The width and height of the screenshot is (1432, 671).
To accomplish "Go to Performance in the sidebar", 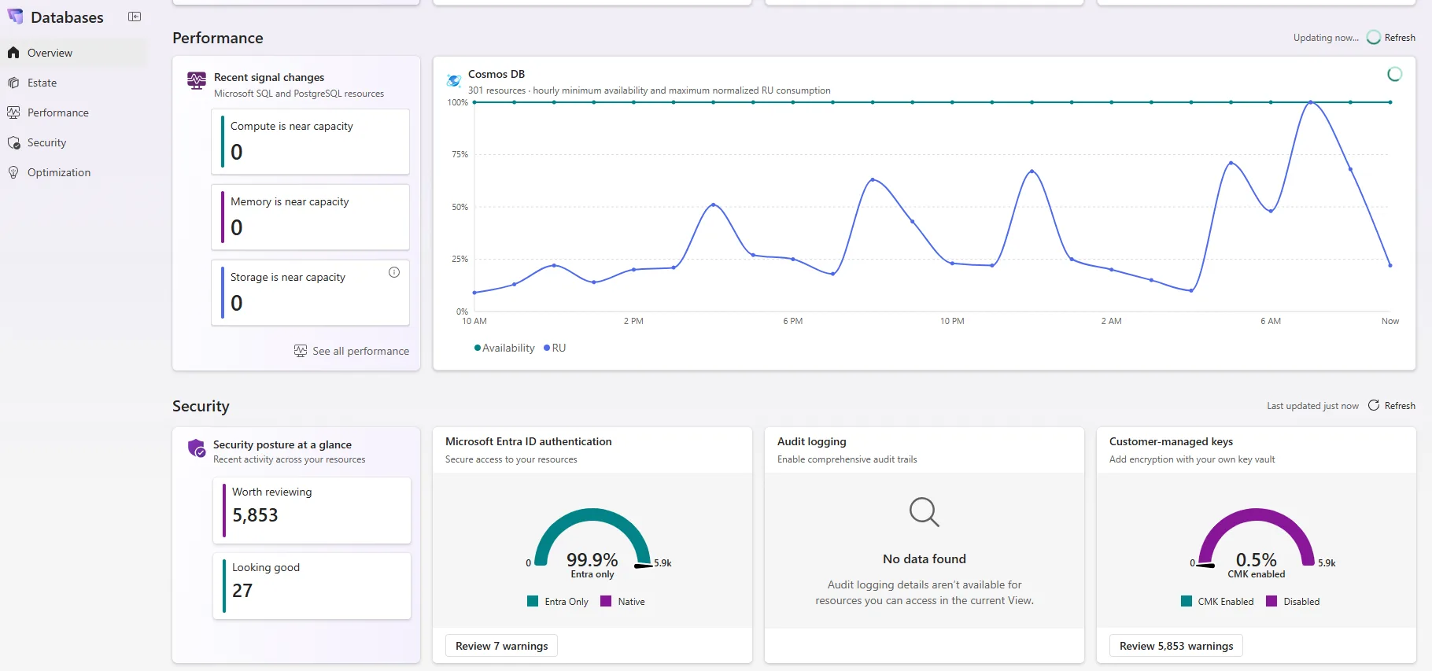I will (x=74, y=112).
